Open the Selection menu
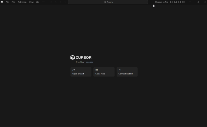The image size is (207, 127). (22, 2)
